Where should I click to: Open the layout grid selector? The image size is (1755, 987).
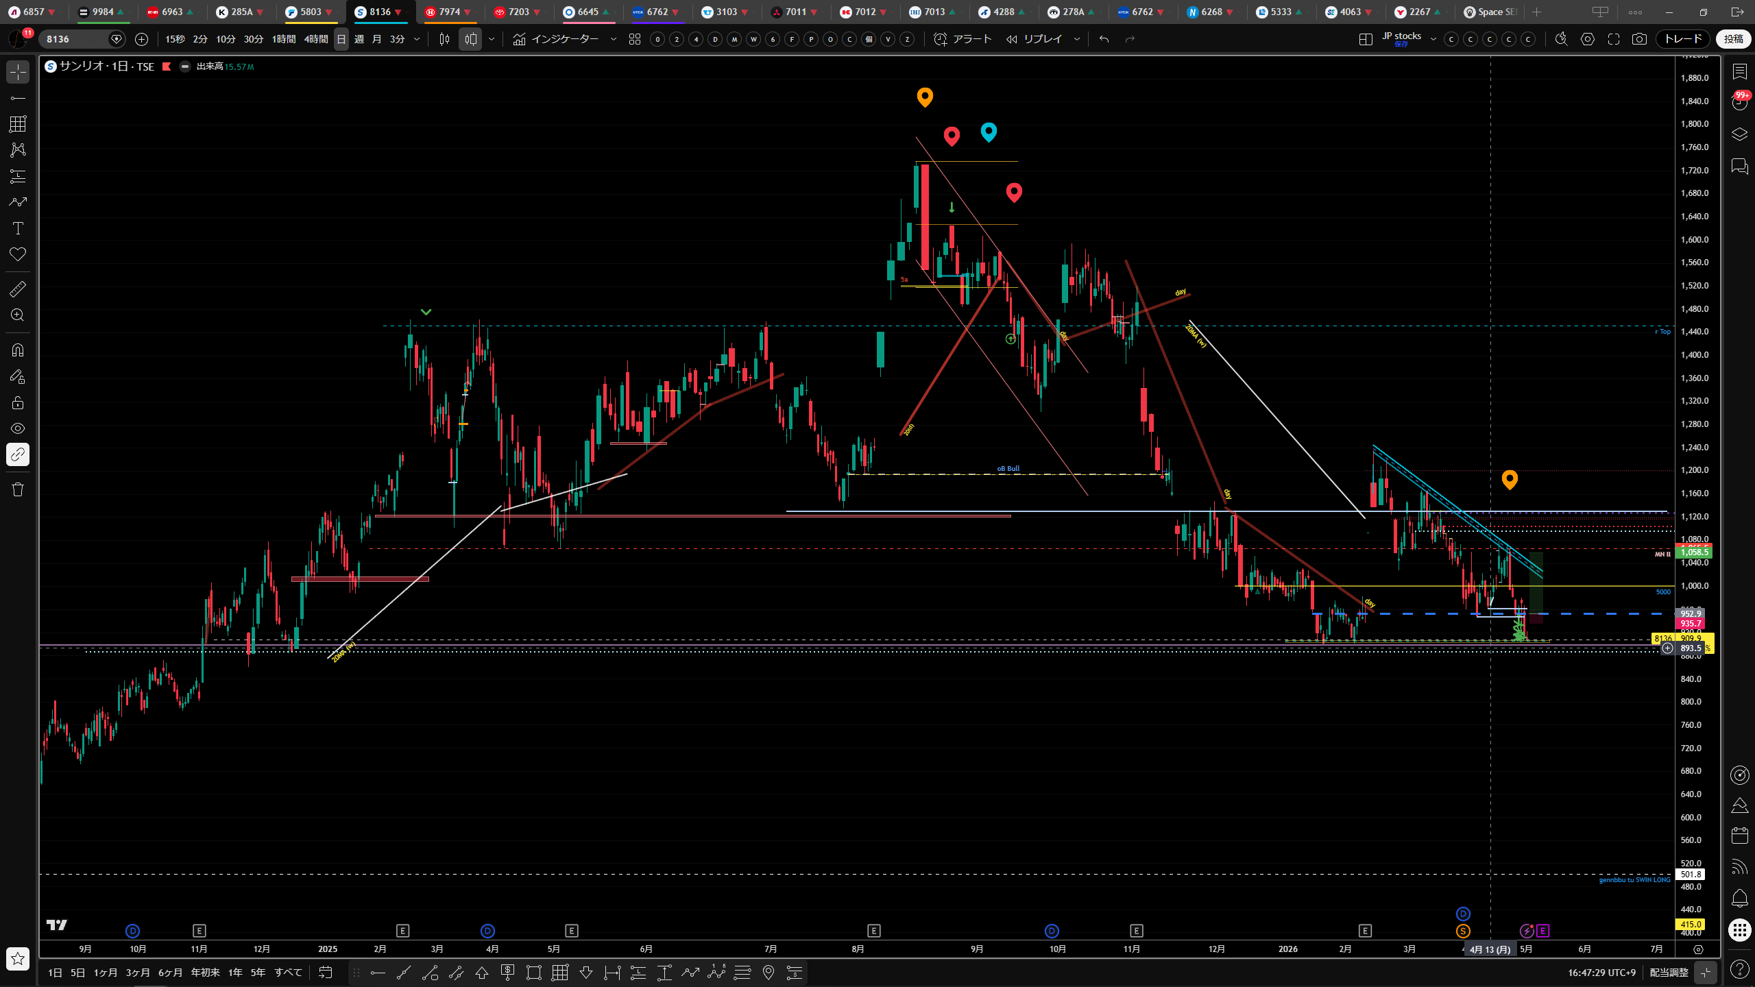click(1366, 39)
